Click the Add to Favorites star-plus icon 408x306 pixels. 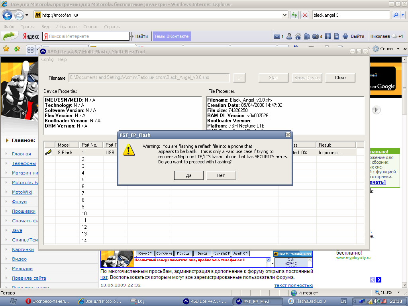pyautogui.click(x=17, y=49)
